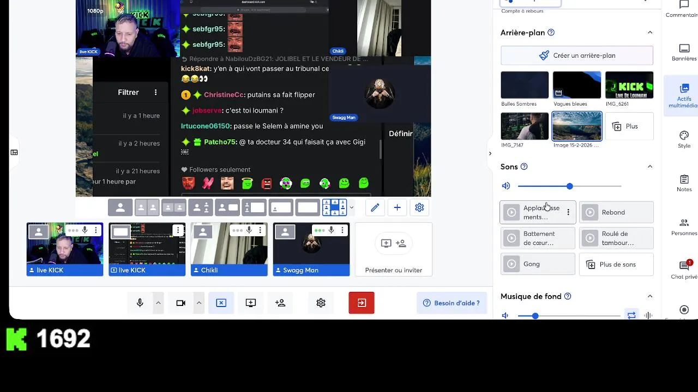This screenshot has width=698, height=392.
Task: Play Roulé de tambour sound
Action: 590,238
